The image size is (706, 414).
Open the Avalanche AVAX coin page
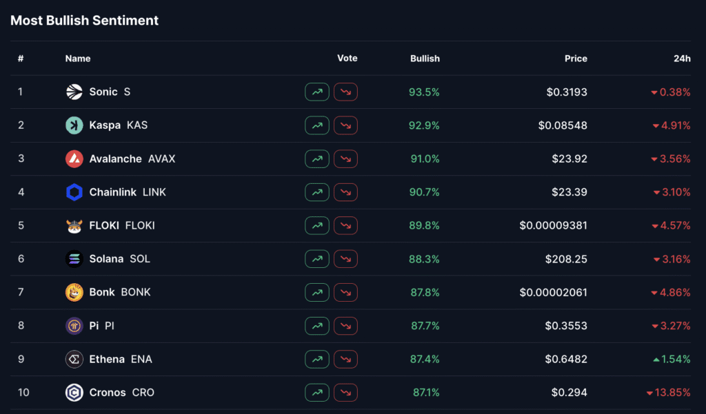[x=121, y=158]
